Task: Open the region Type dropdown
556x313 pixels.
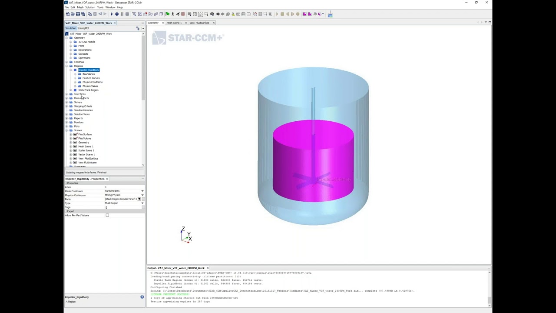Action: 142,203
